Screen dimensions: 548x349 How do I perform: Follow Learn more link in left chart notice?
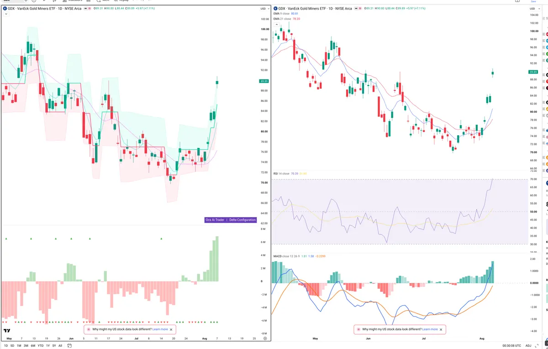pos(160,329)
